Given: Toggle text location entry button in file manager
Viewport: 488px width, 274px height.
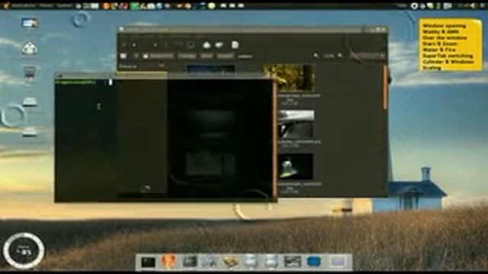Looking at the screenshot, I should [x=124, y=56].
